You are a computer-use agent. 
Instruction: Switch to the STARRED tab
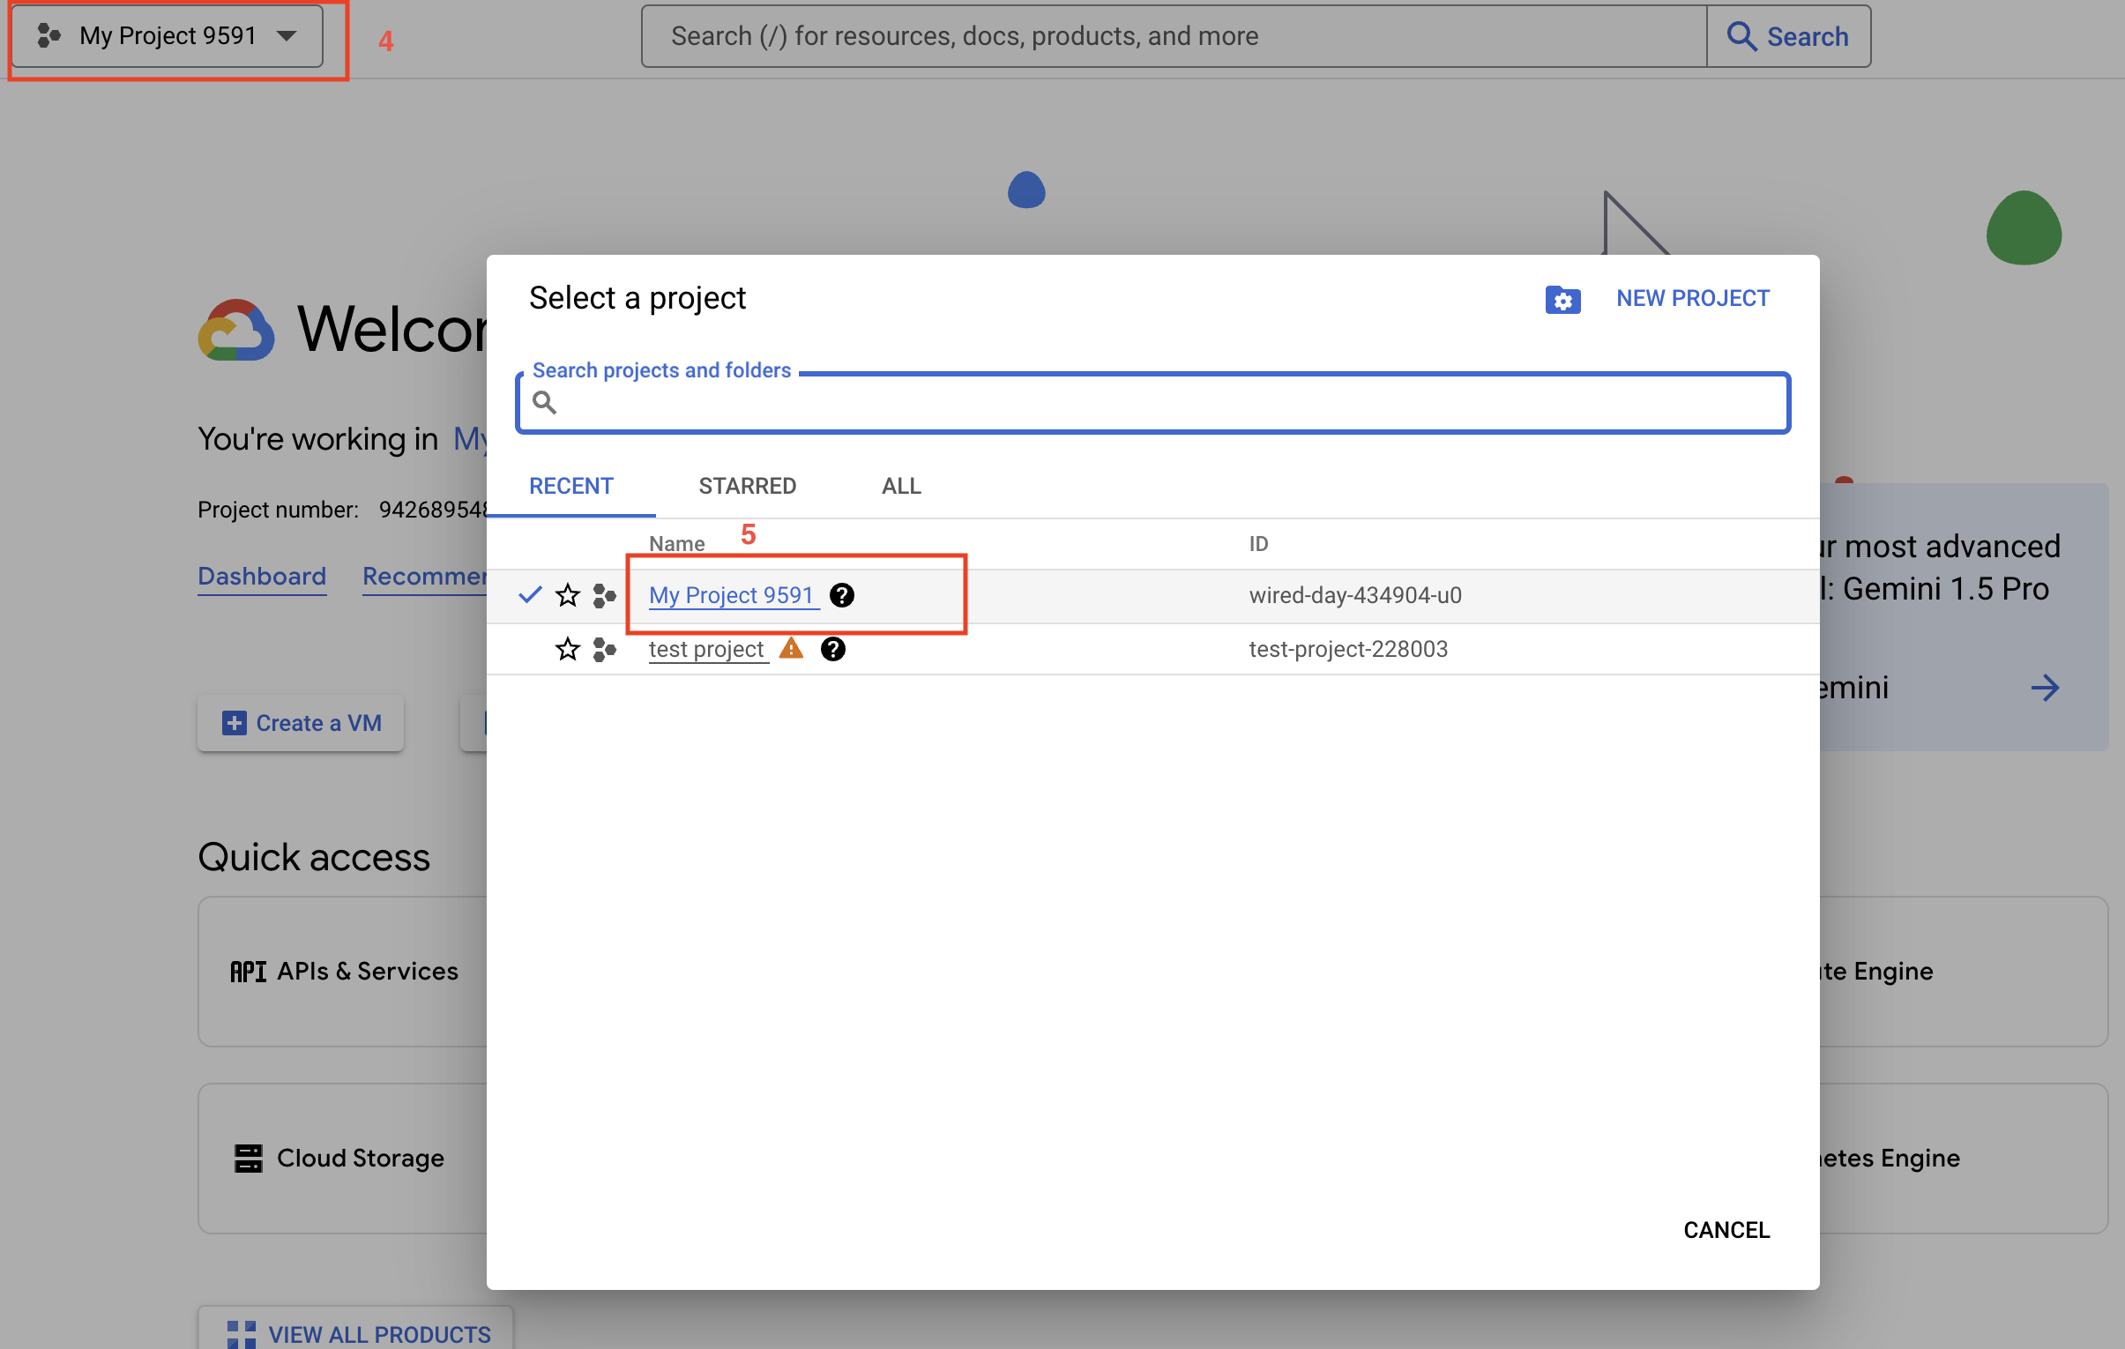coord(748,486)
